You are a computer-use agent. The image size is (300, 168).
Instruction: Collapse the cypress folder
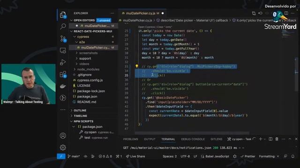pos(83,37)
